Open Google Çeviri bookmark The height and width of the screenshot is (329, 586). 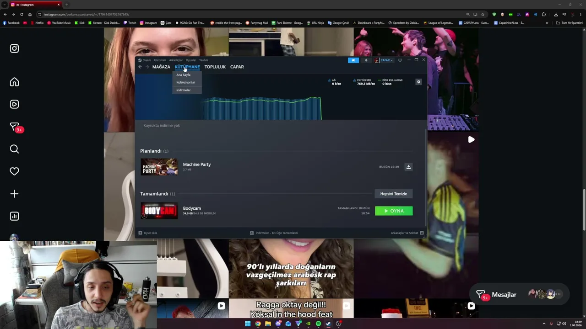click(338, 23)
